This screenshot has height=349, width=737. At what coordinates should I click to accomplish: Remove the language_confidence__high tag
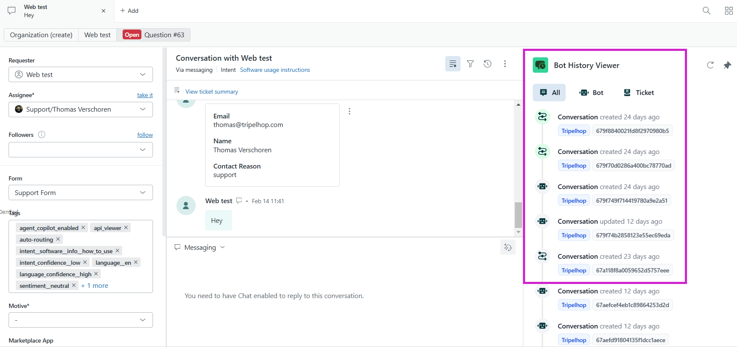[x=96, y=274]
